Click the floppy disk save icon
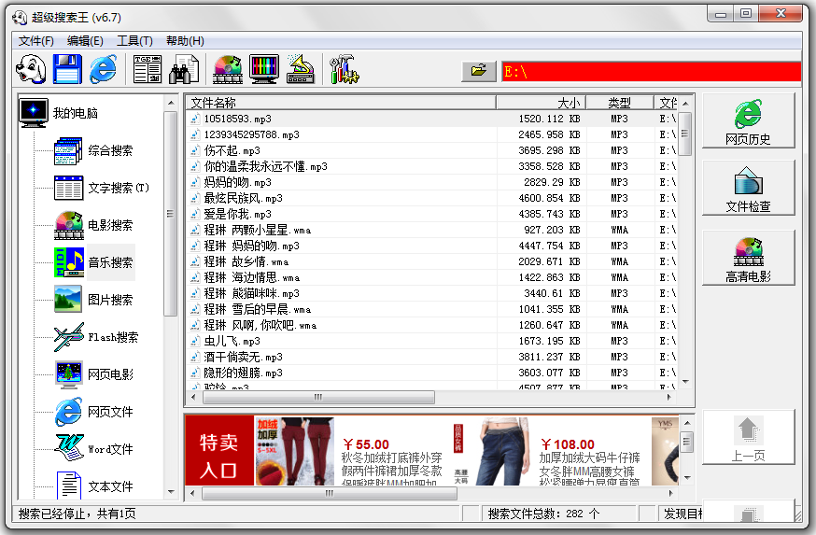 click(67, 69)
